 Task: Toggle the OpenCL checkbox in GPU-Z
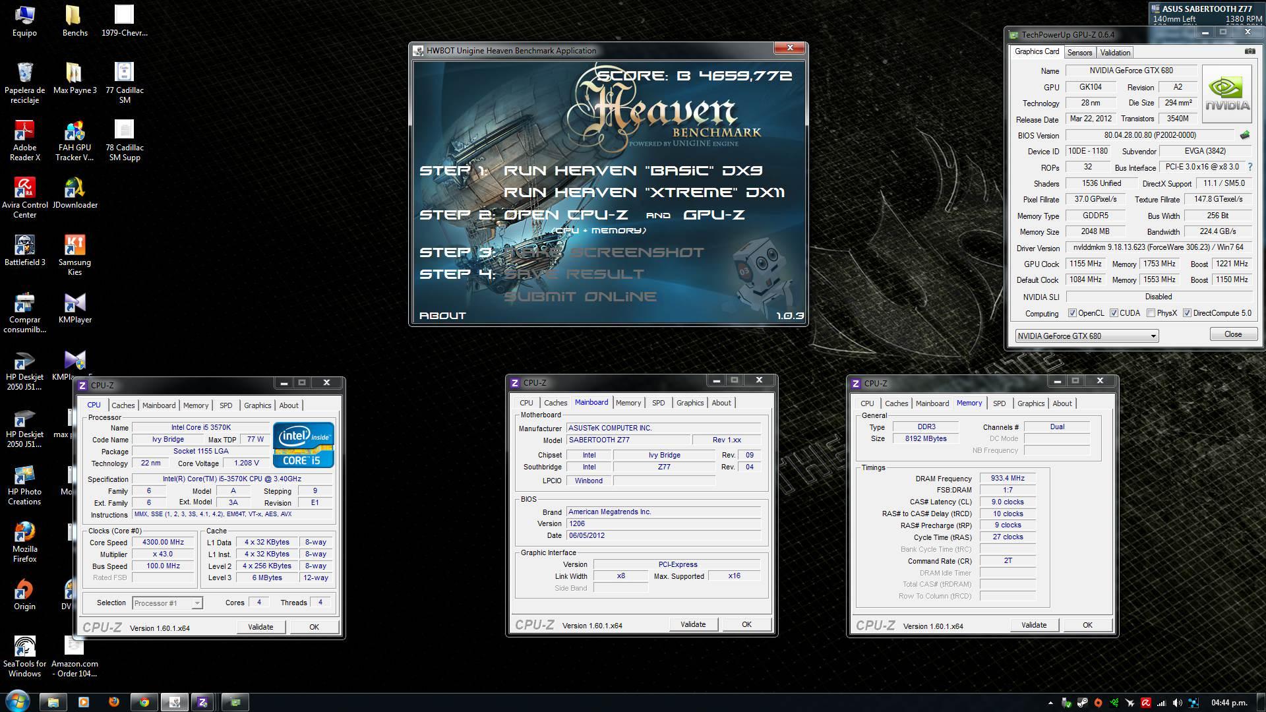point(1072,313)
